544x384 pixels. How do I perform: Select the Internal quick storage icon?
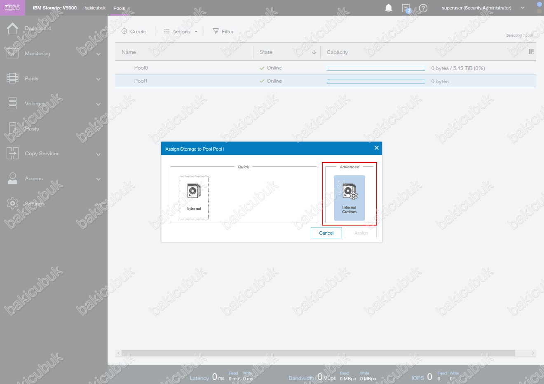(x=194, y=198)
